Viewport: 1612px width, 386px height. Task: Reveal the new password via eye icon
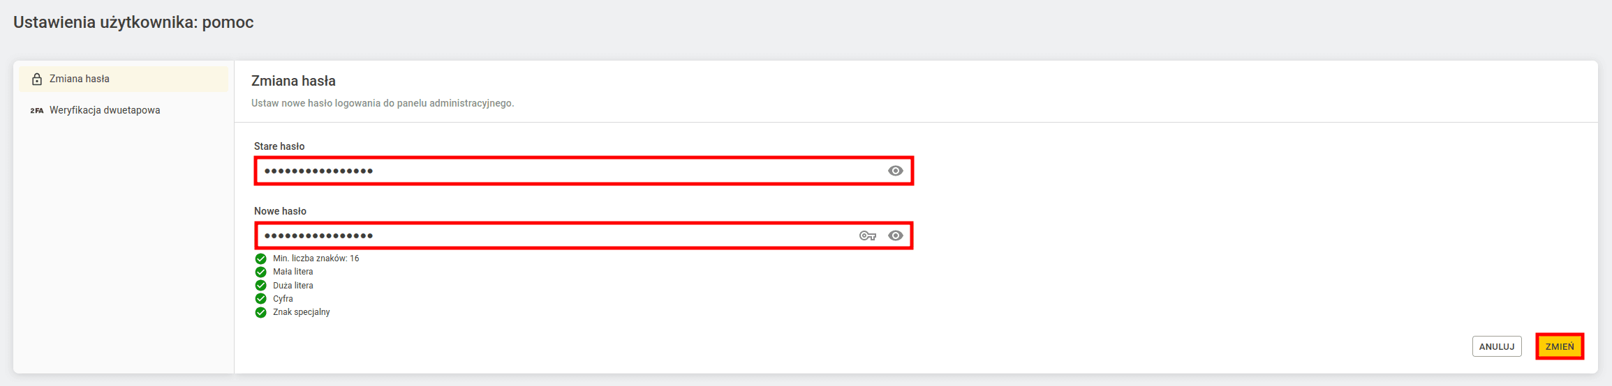coord(896,236)
